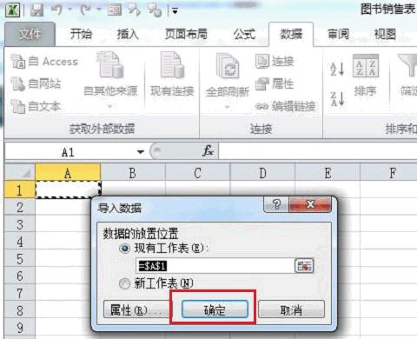Click the 属性(R) button in dialog
Image resolution: width=417 pixels, height=339 pixels.
136,310
